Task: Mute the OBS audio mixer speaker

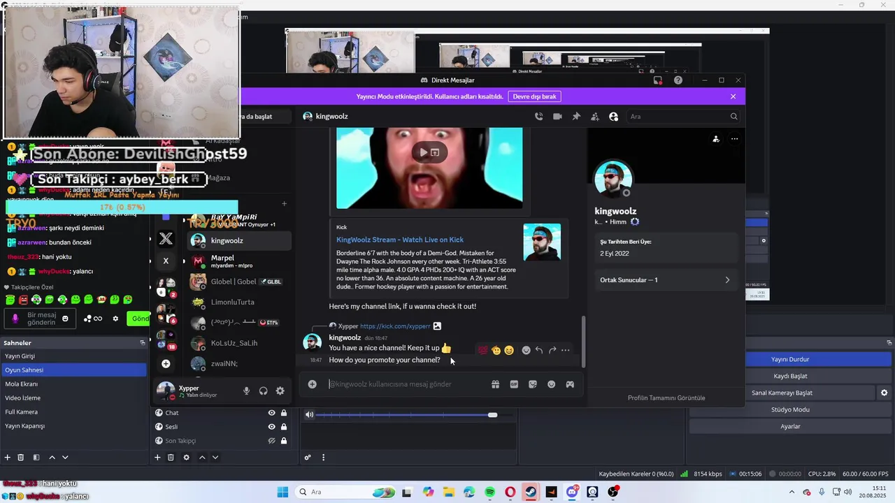Action: [x=309, y=415]
